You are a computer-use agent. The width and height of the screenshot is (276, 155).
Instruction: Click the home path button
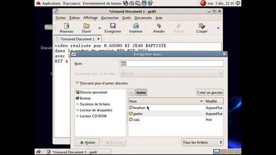(141, 93)
